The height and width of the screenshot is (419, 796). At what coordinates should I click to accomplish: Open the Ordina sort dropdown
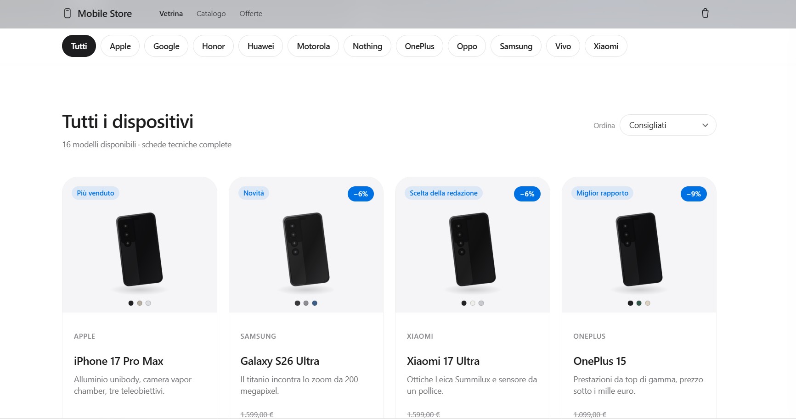pos(668,125)
